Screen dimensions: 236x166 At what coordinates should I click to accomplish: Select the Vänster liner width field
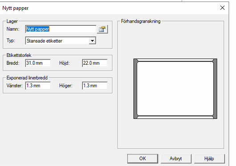(38, 86)
